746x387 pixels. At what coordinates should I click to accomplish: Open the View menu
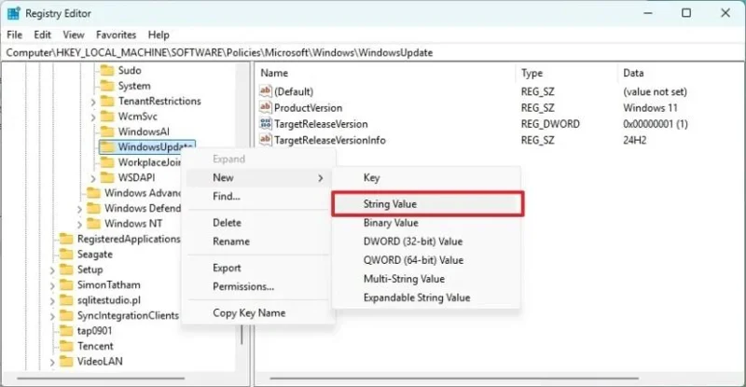point(74,35)
